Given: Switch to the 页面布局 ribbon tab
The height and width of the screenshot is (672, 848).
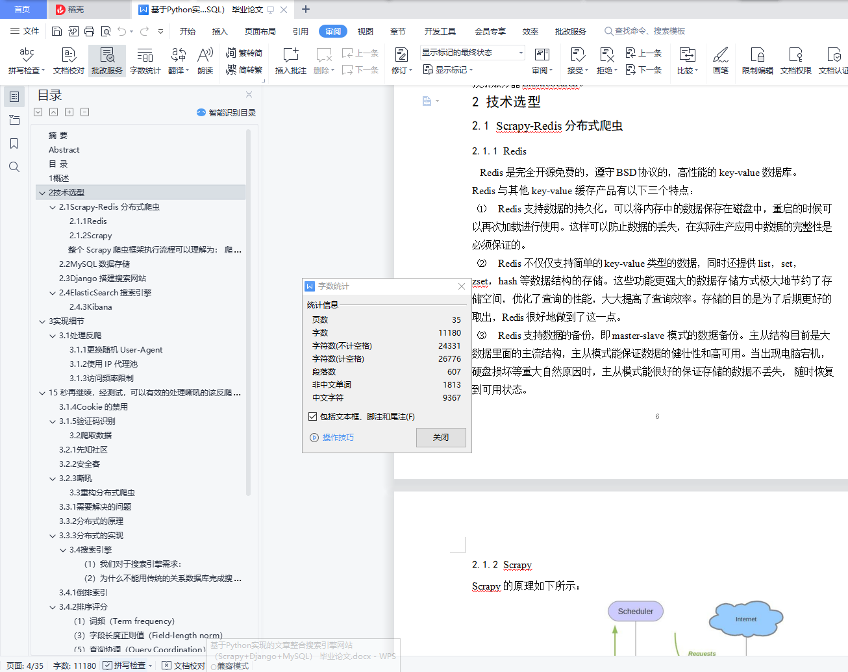Looking at the screenshot, I should [260, 31].
